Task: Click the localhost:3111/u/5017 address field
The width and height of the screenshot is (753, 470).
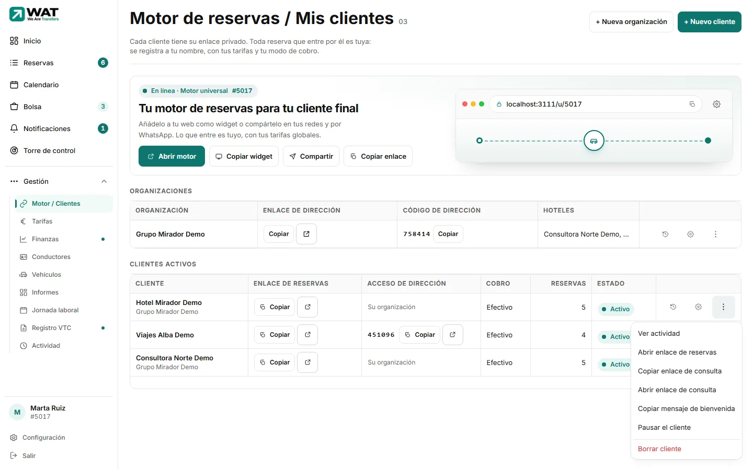Action: pos(596,104)
